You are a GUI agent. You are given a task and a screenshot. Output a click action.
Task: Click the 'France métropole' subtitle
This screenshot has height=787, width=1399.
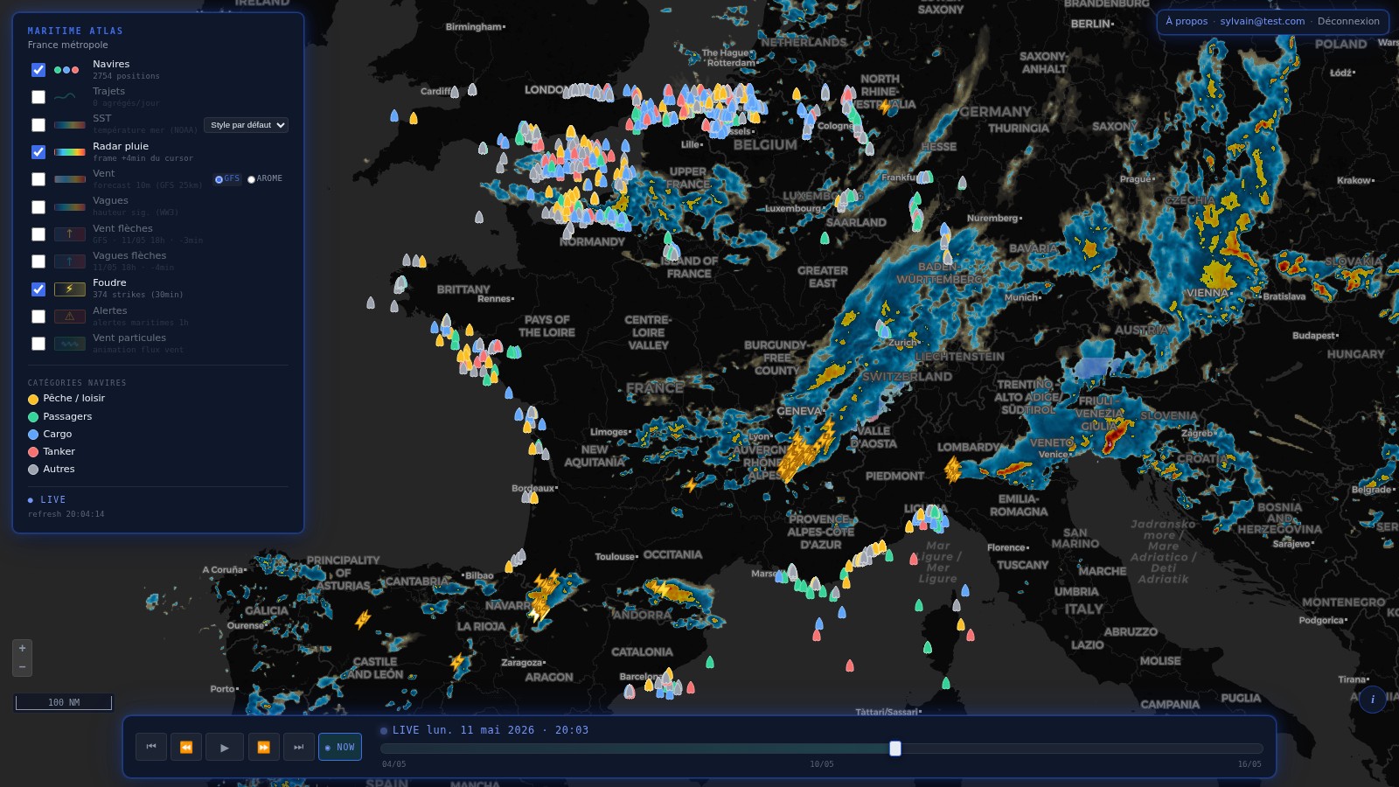pos(68,45)
